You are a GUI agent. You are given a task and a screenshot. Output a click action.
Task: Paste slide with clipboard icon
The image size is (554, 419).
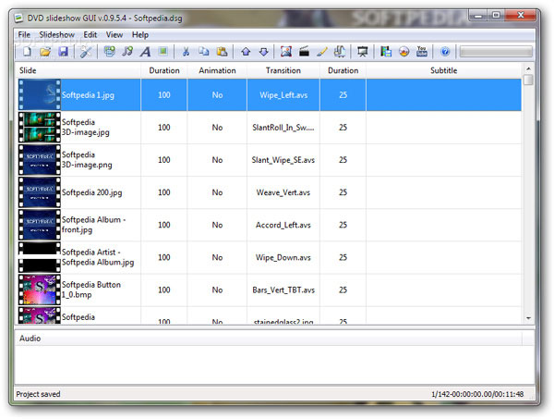(222, 52)
